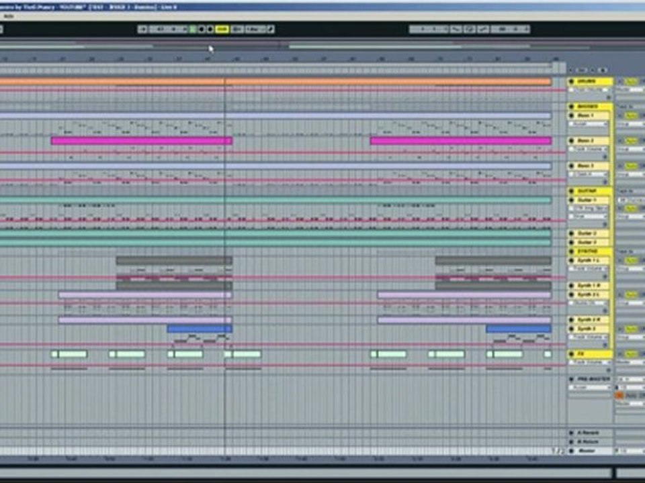Click the global Record button

[210, 29]
